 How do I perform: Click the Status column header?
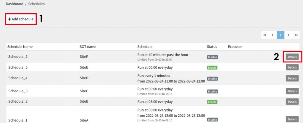[212, 47]
